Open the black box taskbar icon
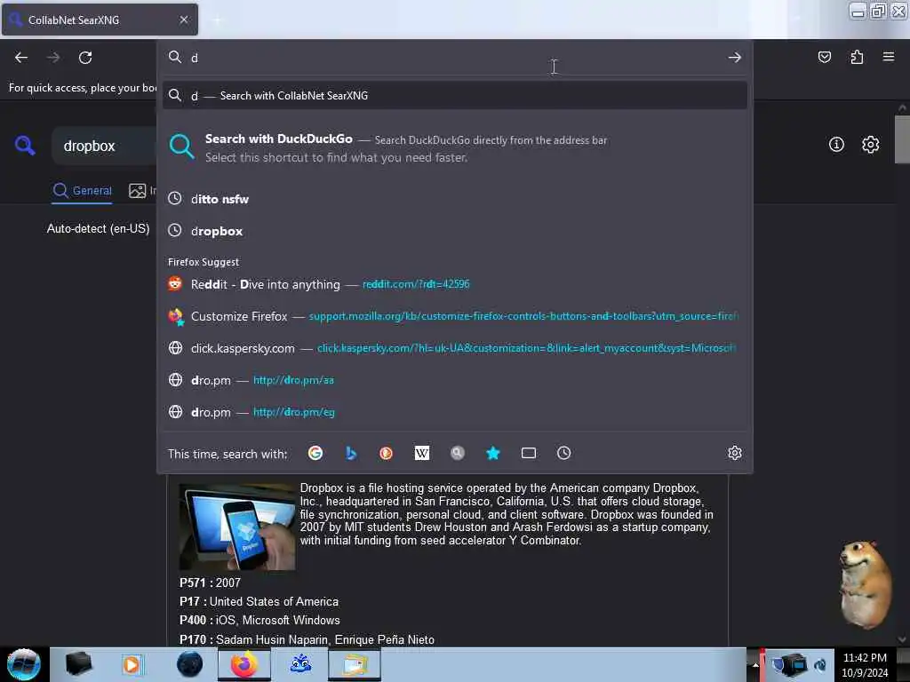Screen dimensions: 910x682 coord(78,664)
